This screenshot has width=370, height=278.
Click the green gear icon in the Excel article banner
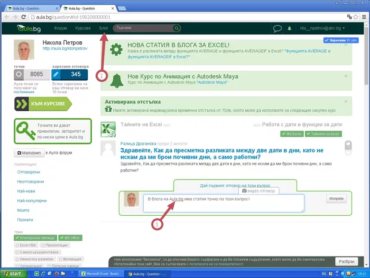[x=116, y=50]
